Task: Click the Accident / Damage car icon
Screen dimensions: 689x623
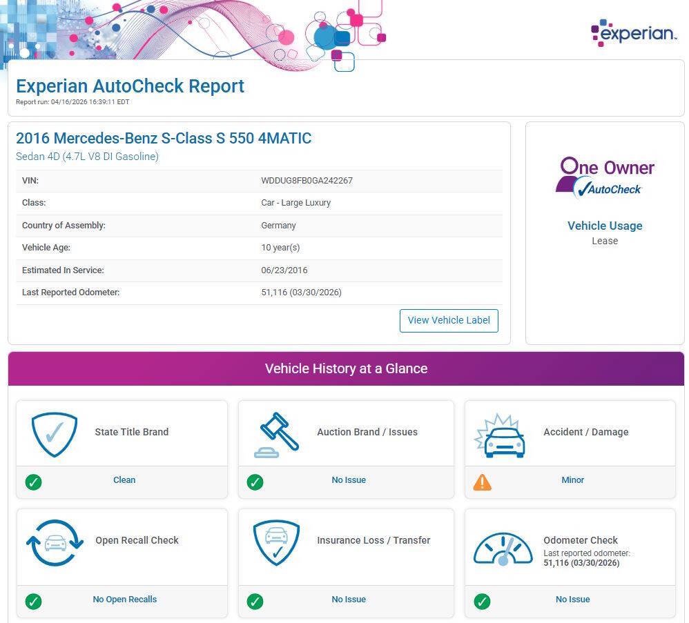Action: (500, 436)
